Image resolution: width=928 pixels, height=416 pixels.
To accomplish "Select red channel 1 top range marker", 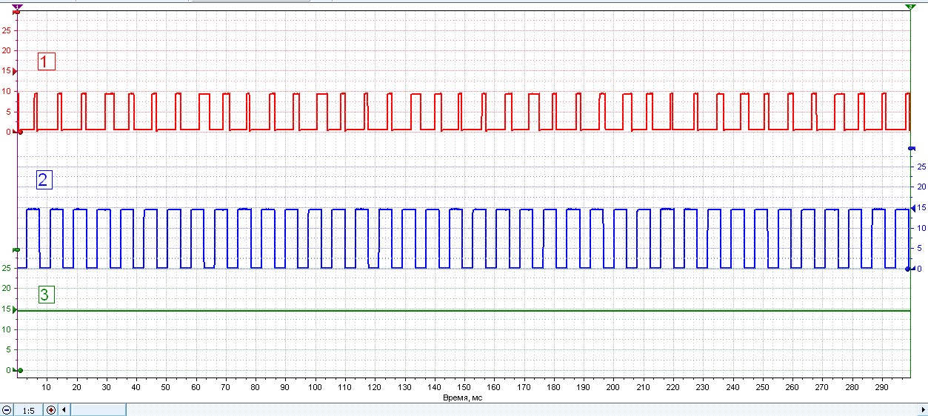I will (16, 13).
